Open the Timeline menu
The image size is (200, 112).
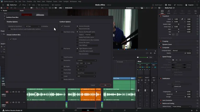coord(29,1)
